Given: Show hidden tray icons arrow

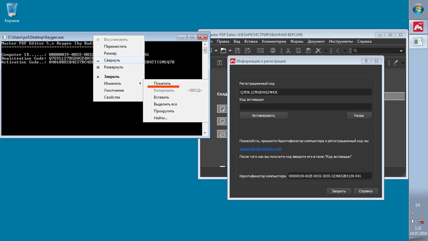Looking at the screenshot, I should coord(413,213).
